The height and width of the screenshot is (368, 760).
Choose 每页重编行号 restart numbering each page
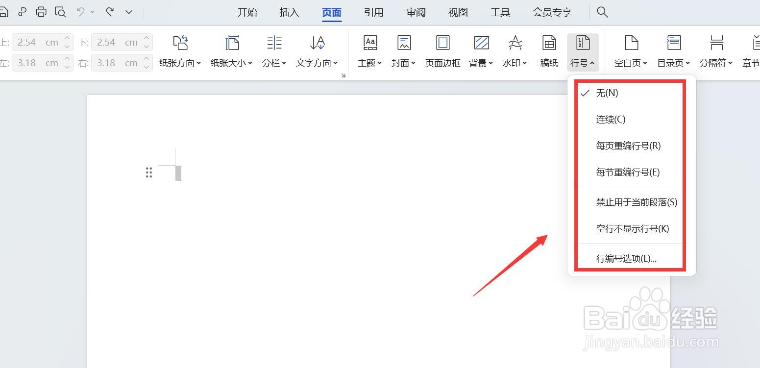click(x=628, y=146)
